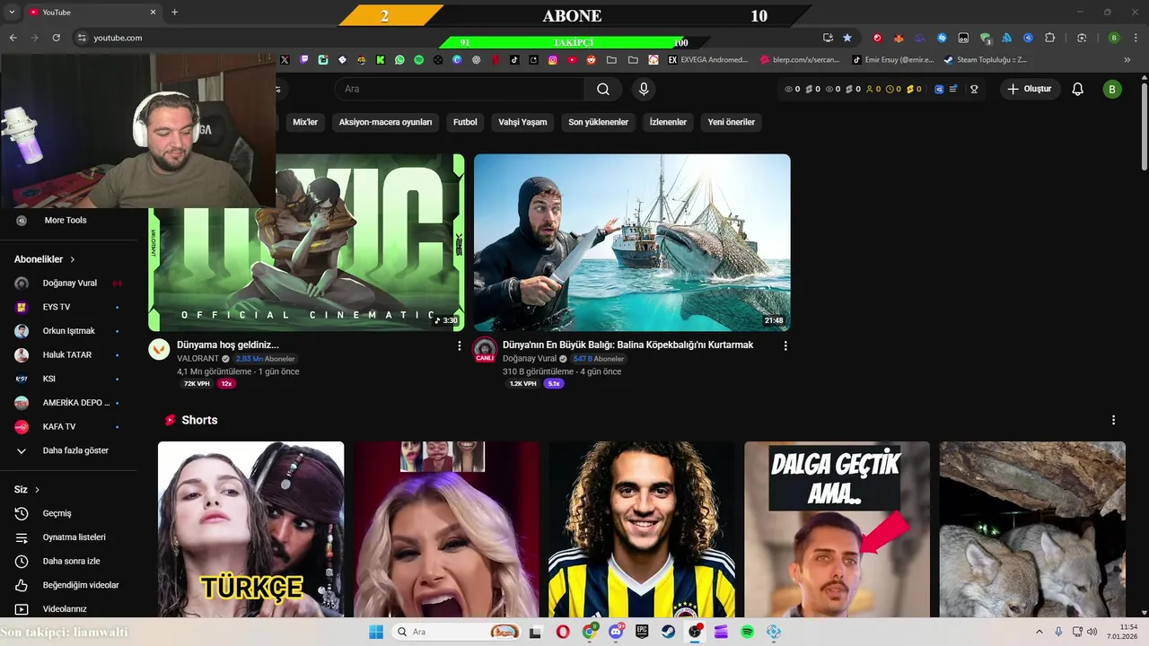The image size is (1149, 646).
Task: Open Steam from the taskbar
Action: pos(669,632)
